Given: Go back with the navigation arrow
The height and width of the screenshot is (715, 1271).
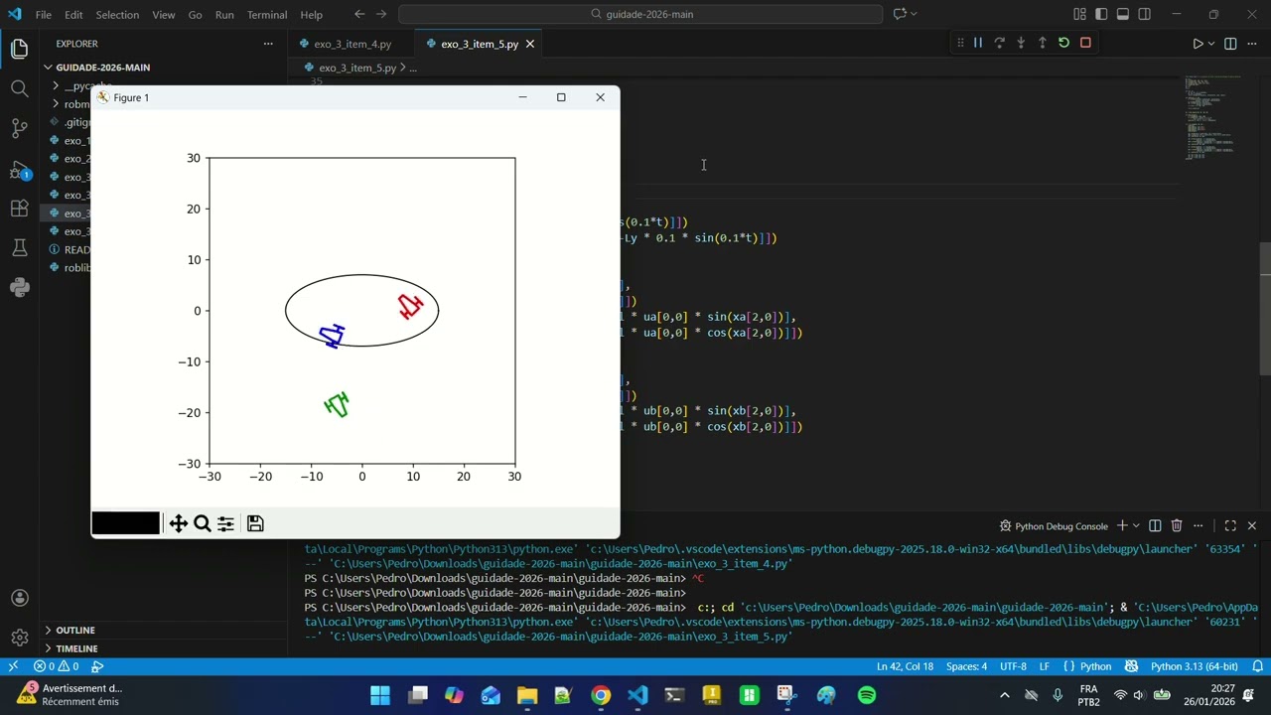Looking at the screenshot, I should coord(359,14).
